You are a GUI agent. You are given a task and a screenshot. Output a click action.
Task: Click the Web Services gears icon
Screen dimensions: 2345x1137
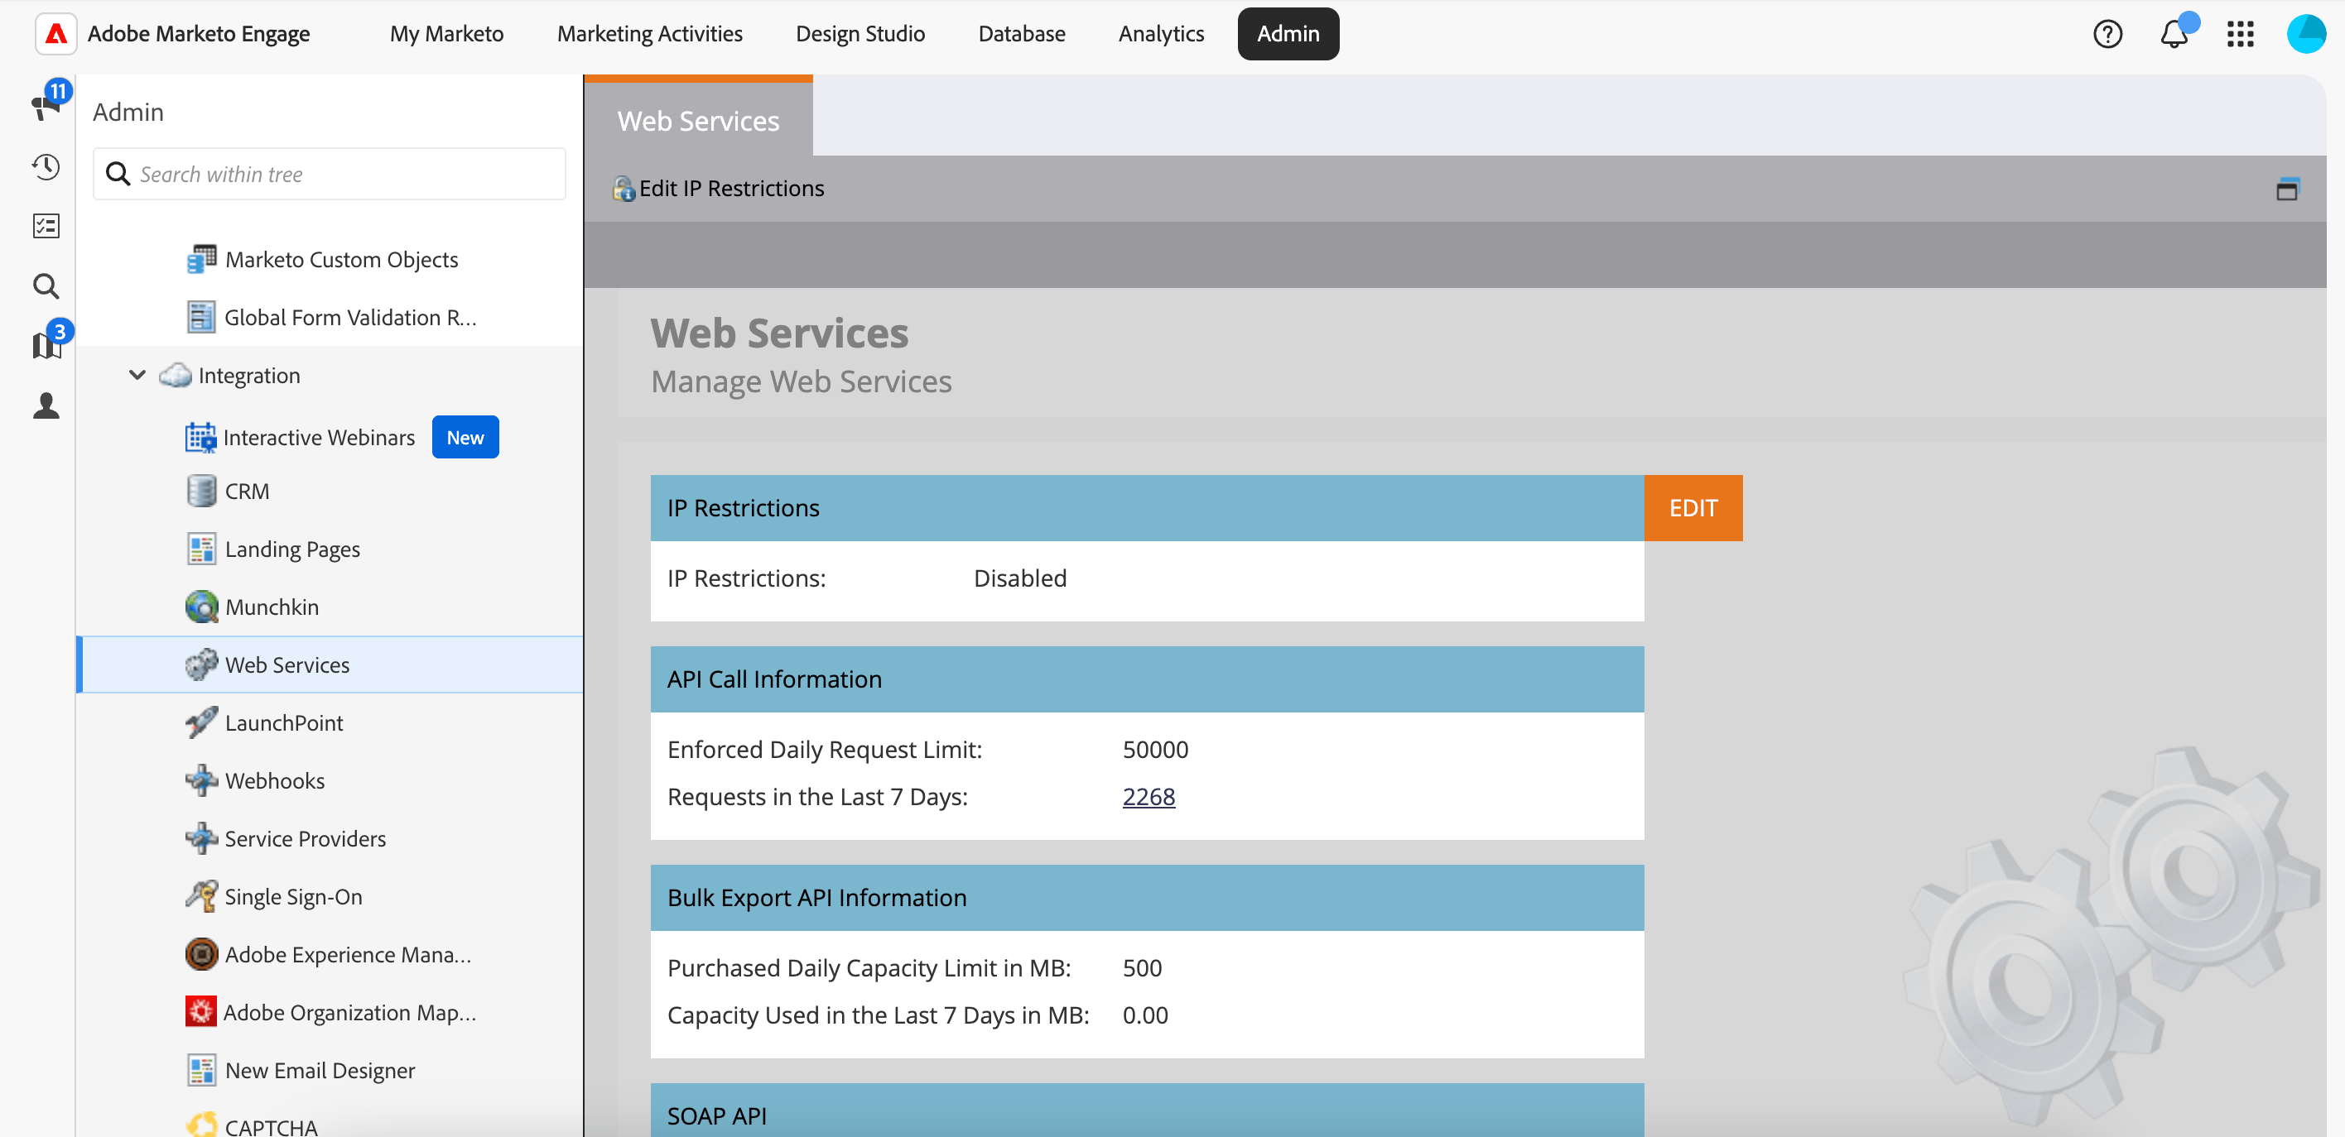(201, 664)
